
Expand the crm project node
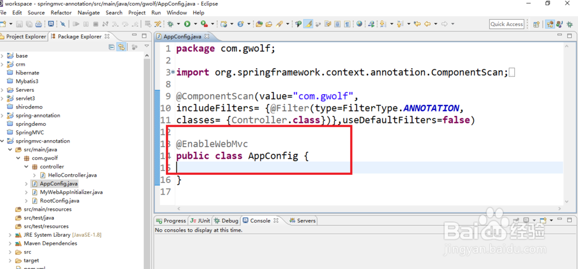2,65
